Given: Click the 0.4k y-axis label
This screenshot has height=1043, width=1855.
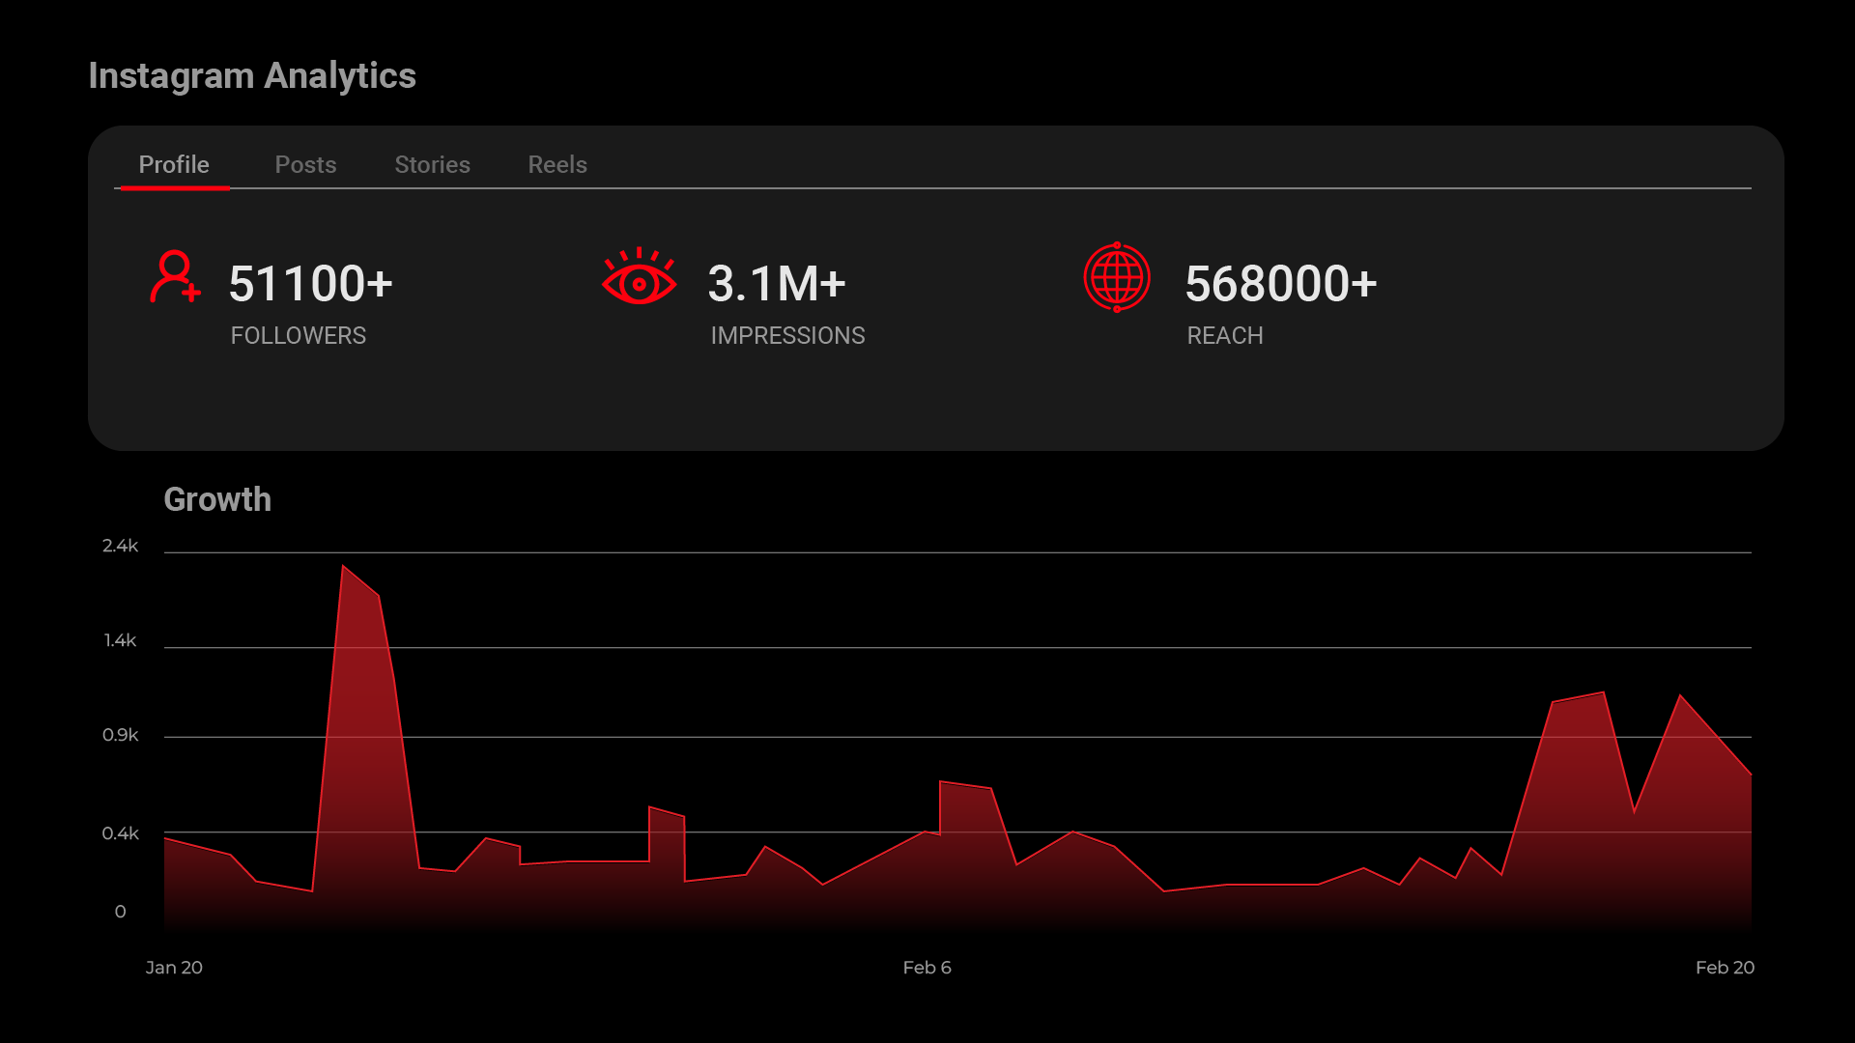Looking at the screenshot, I should (x=121, y=833).
